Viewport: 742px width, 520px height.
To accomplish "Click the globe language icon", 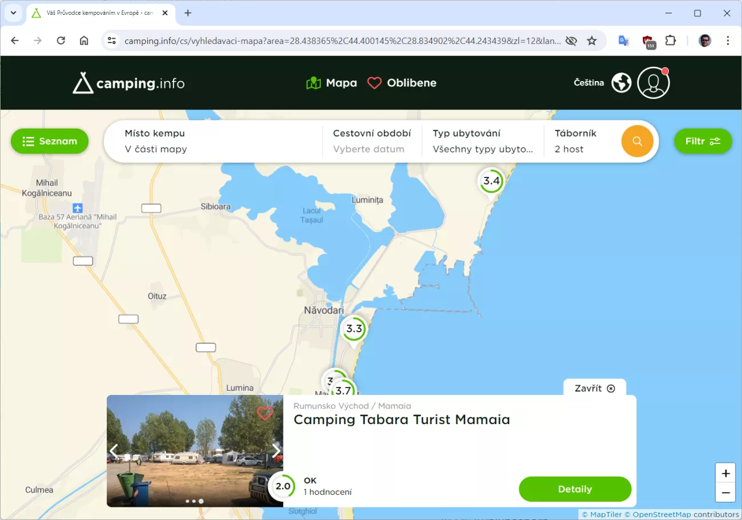I will click(x=621, y=83).
